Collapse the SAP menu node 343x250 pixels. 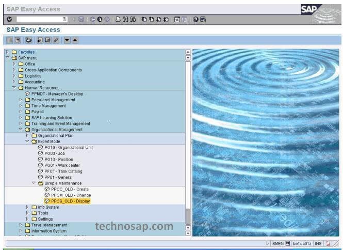pos(7,58)
